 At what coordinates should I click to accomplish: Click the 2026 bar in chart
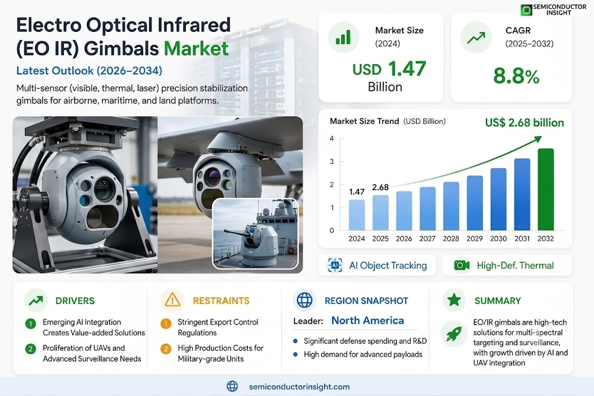click(404, 211)
